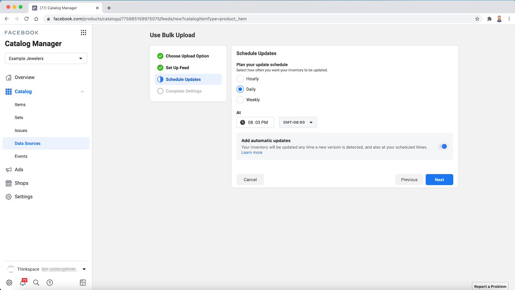Click the help question mark icon
The width and height of the screenshot is (515, 290).
point(50,283)
